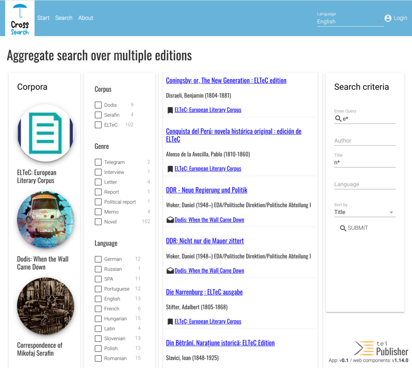Click the ELTeC document corpus icon
This screenshot has width=412, height=368.
(x=45, y=133)
